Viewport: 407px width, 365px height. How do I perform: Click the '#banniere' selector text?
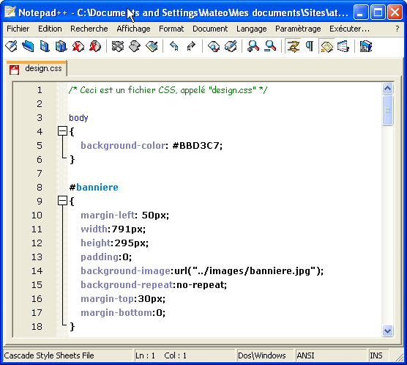[94, 187]
